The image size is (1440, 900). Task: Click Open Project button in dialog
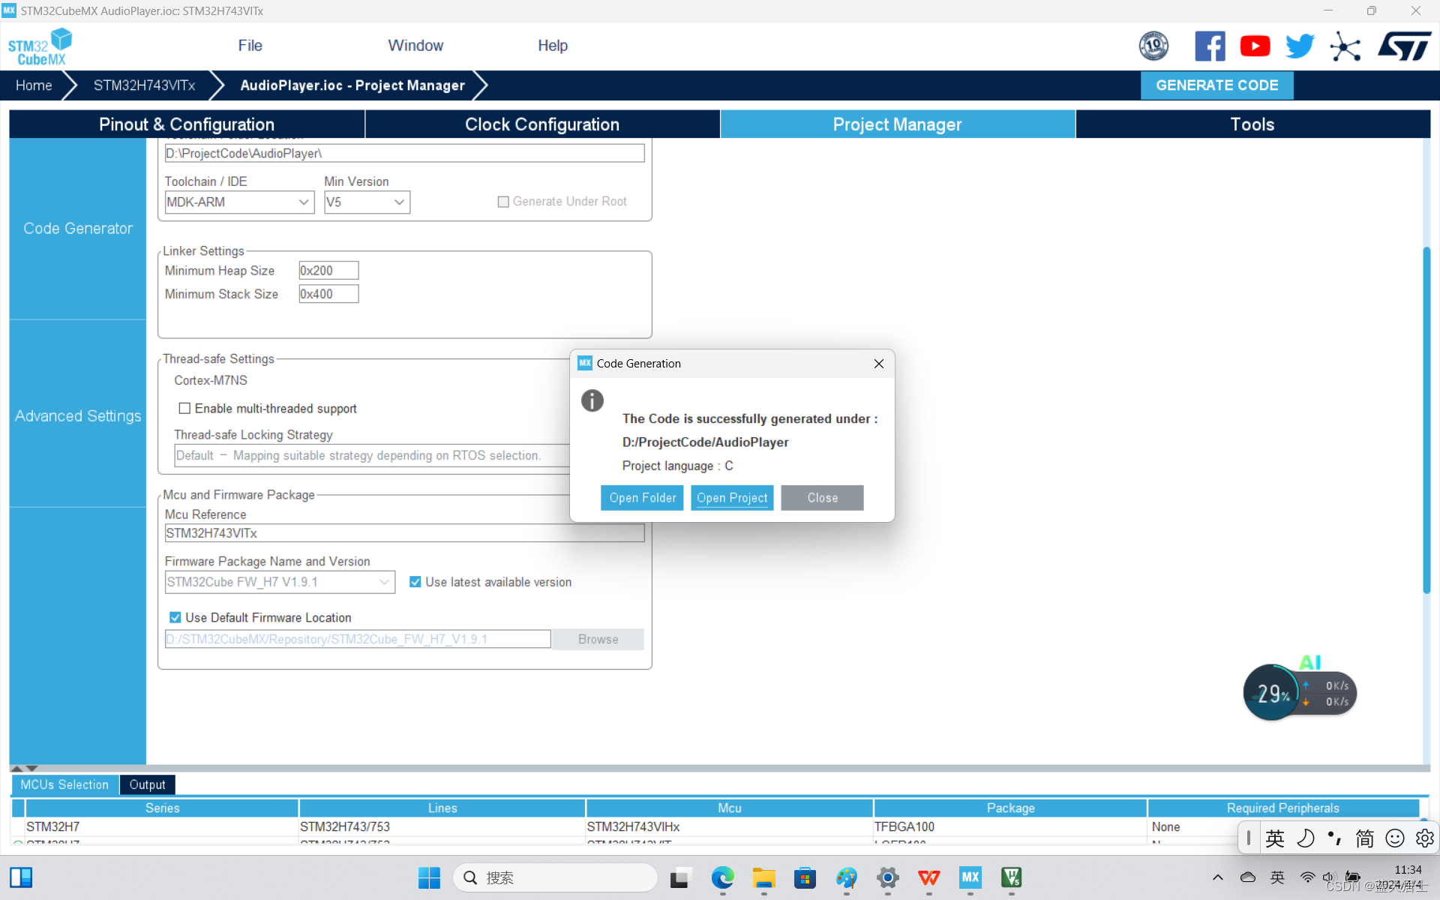(731, 498)
